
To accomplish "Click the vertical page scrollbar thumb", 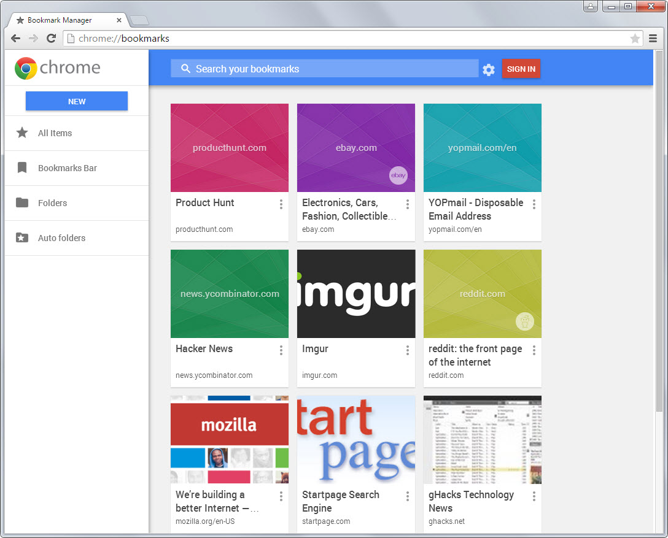I will tap(659, 232).
